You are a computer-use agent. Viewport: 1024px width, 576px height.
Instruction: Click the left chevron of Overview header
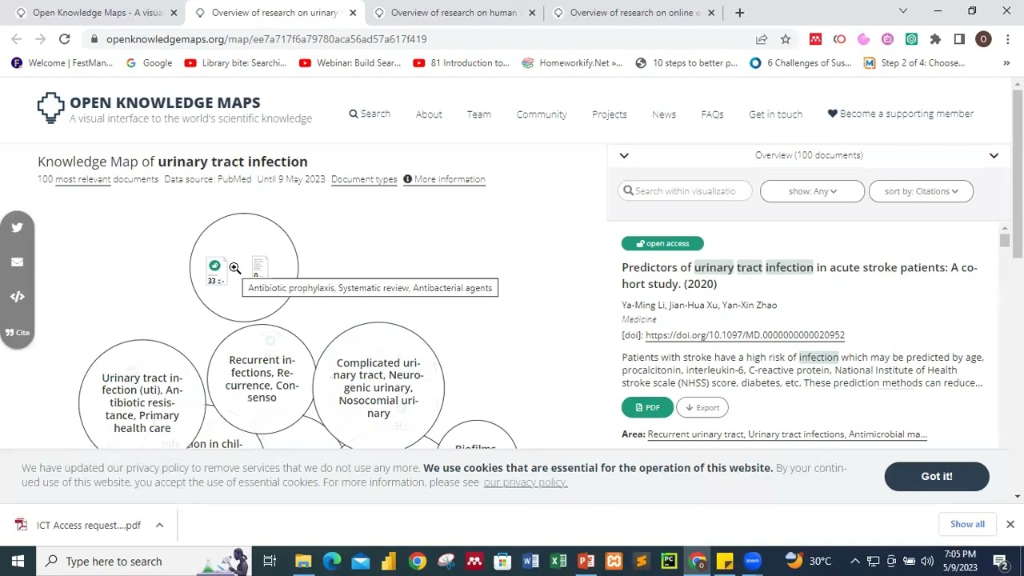click(624, 155)
